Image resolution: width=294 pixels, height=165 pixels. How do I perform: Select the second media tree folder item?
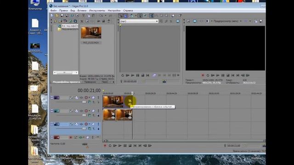pos(68,29)
